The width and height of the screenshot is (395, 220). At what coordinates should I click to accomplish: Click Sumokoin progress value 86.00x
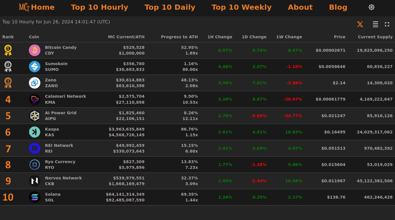190,70
